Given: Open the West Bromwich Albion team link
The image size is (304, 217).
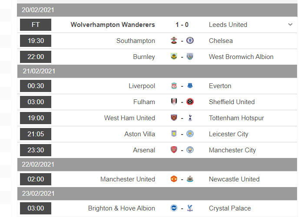Looking at the screenshot, I should pyautogui.click(x=241, y=57).
